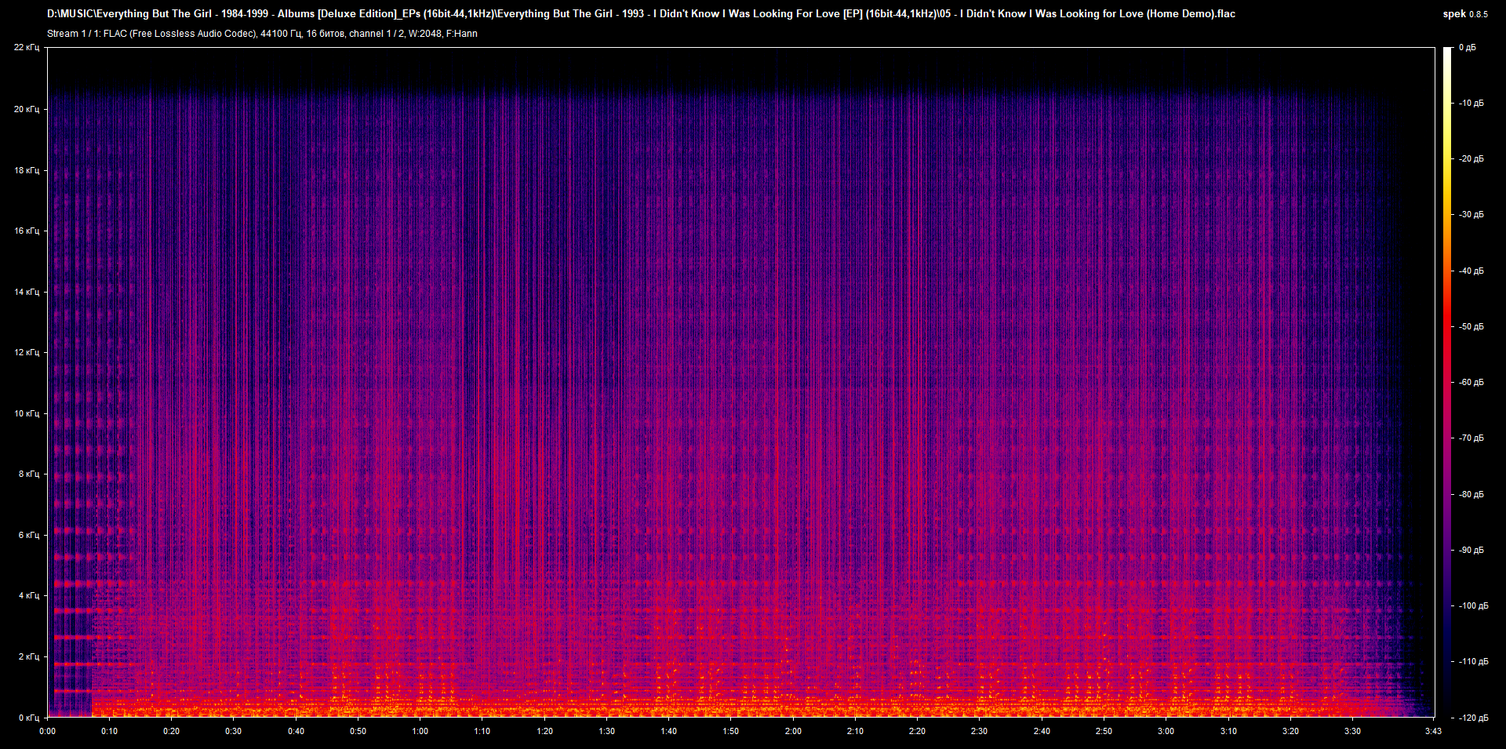Click the '-90 дБ' level scale label
Screen dimensions: 1506x749
1471,551
